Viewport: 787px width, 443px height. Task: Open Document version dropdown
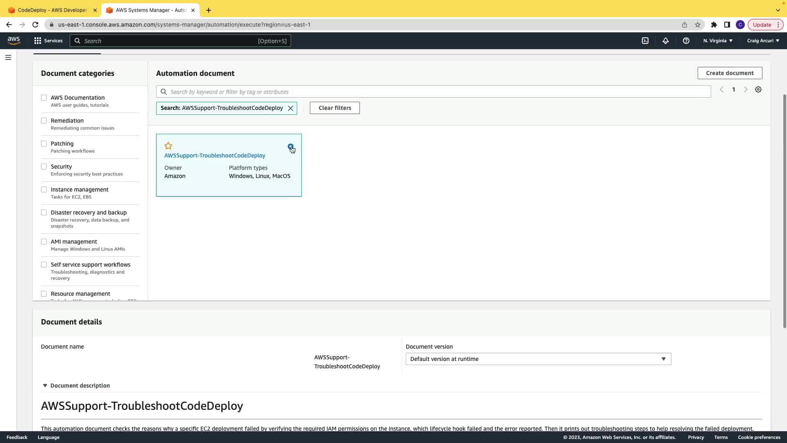tap(538, 359)
